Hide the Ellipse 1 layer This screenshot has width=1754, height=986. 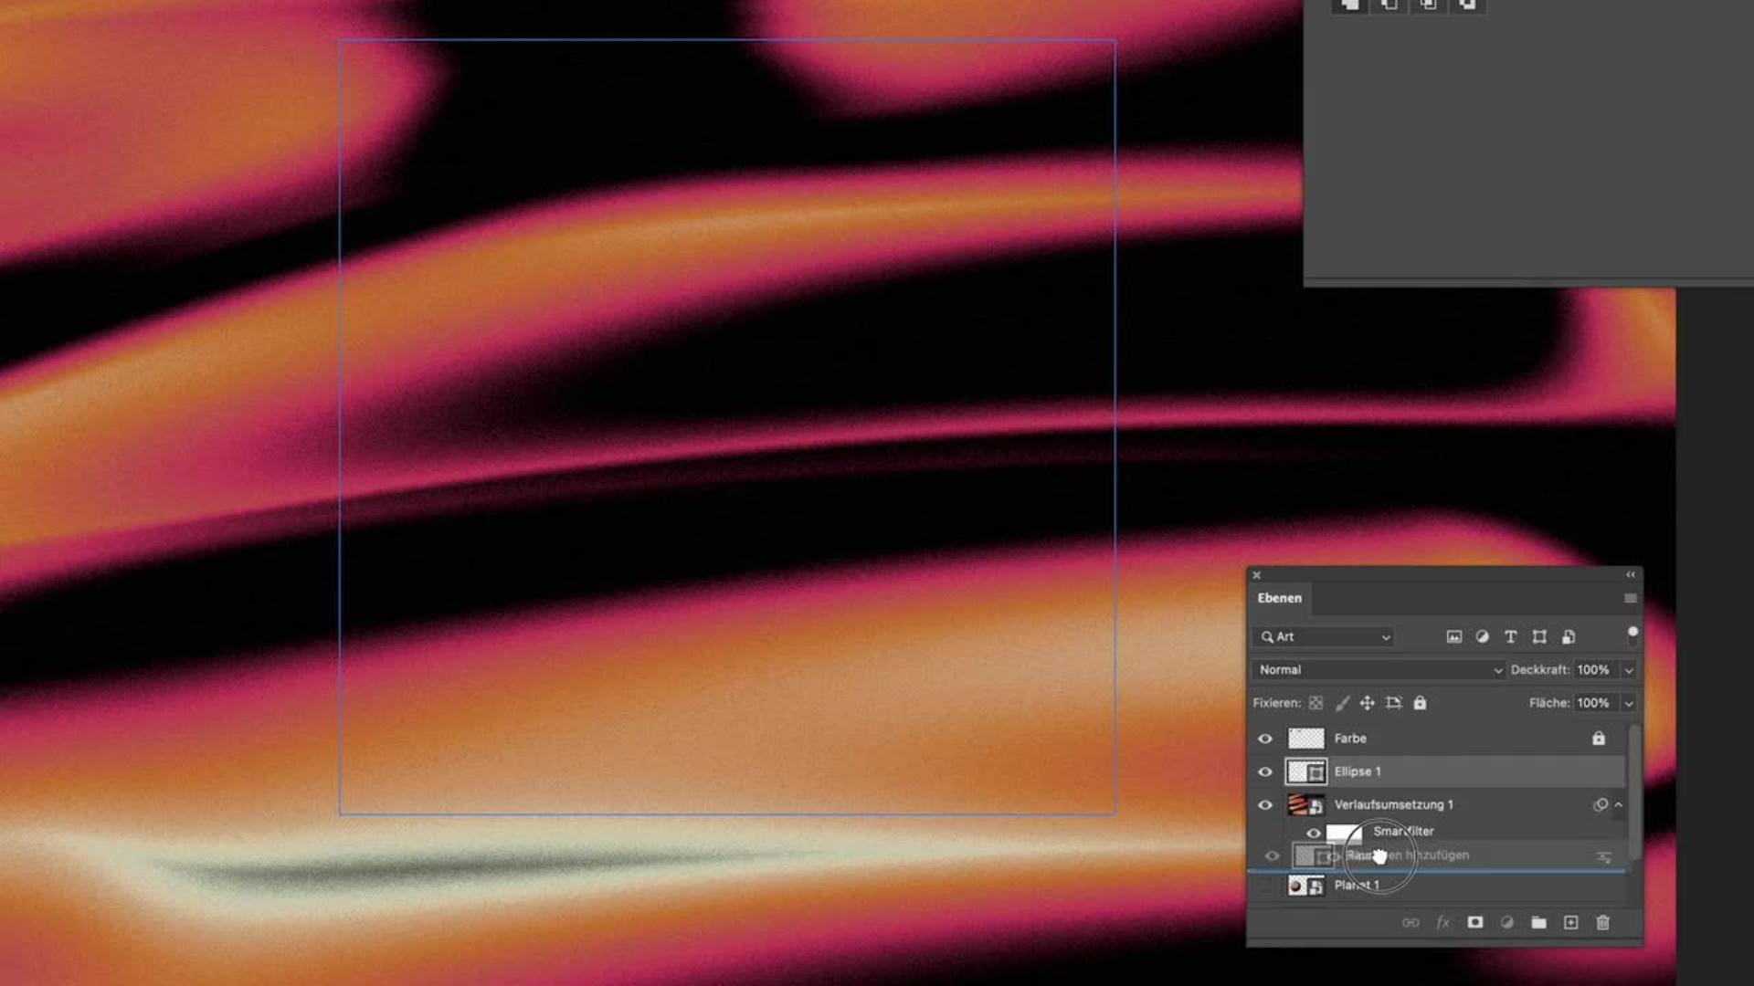point(1265,772)
